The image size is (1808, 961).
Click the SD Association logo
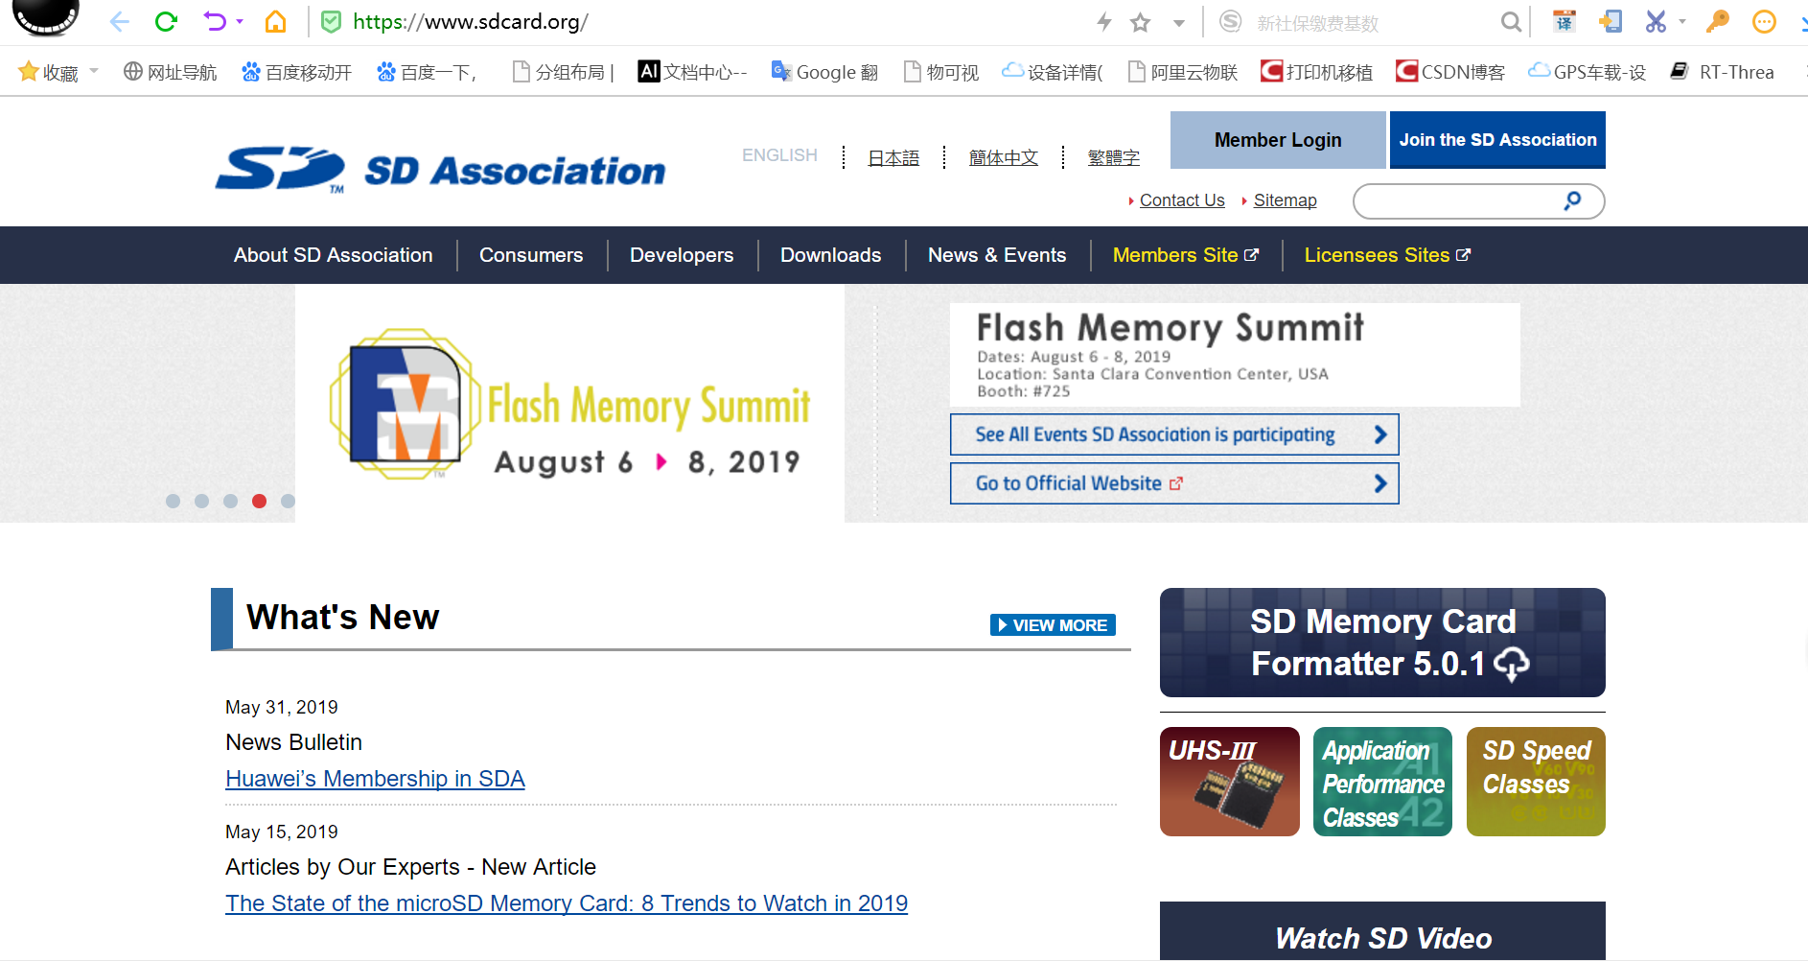(440, 170)
